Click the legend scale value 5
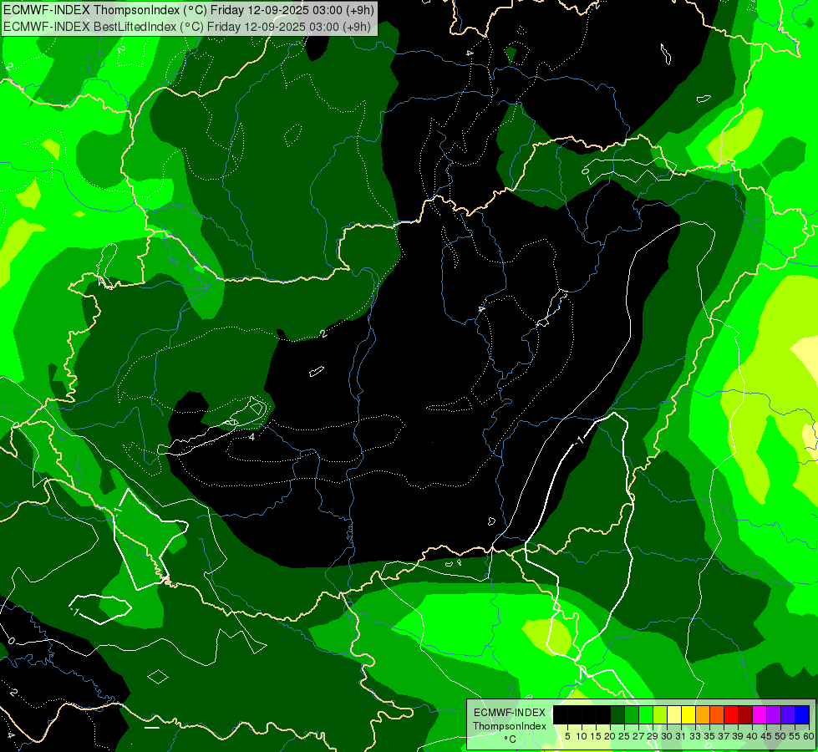This screenshot has width=818, height=752. (567, 736)
